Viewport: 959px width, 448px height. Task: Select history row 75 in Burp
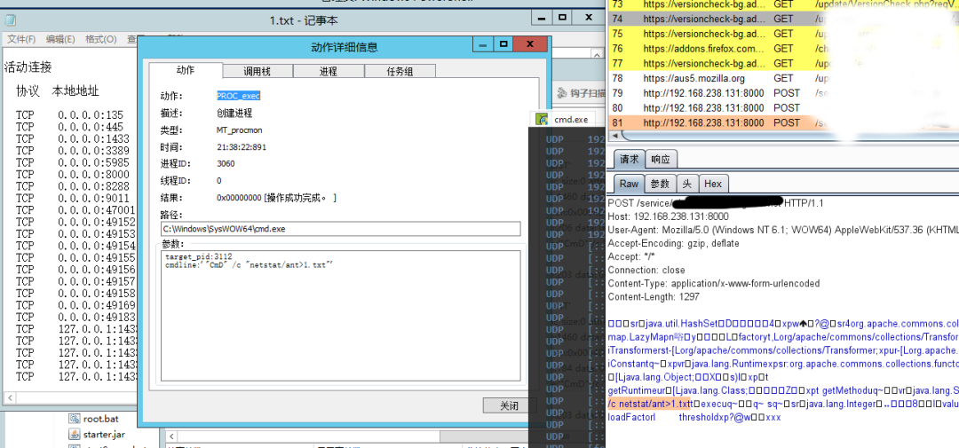click(783, 34)
